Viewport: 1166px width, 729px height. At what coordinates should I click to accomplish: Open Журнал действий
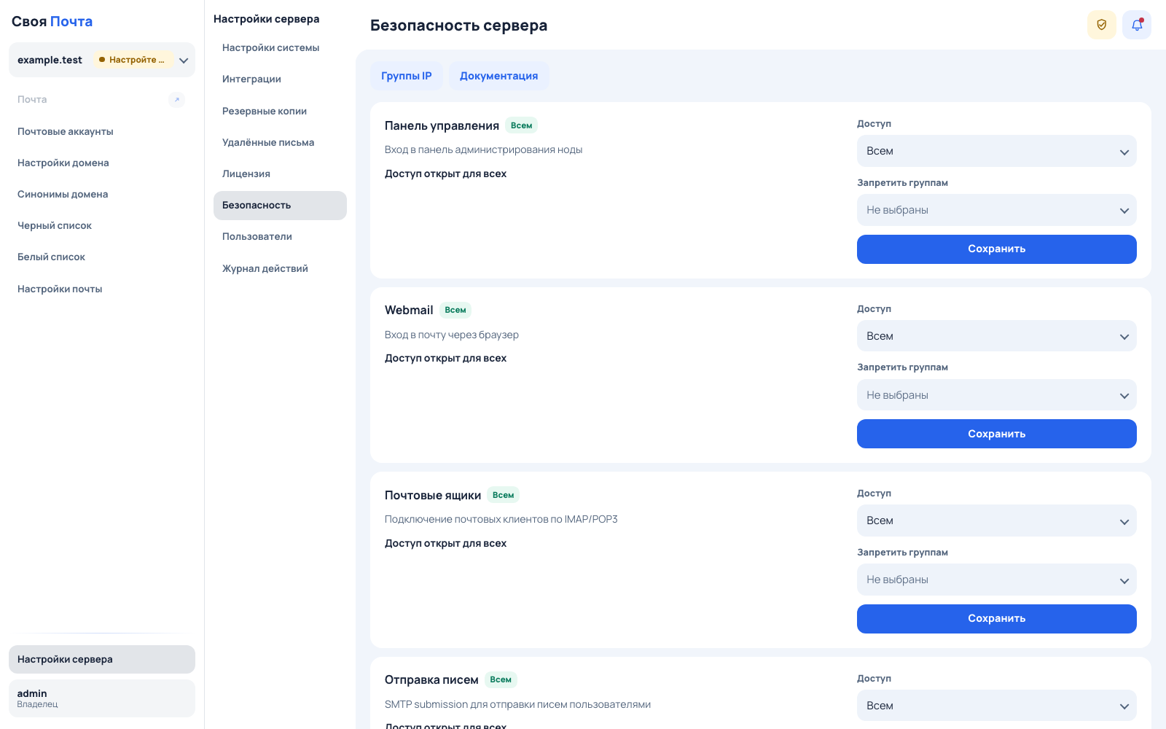[x=280, y=269]
